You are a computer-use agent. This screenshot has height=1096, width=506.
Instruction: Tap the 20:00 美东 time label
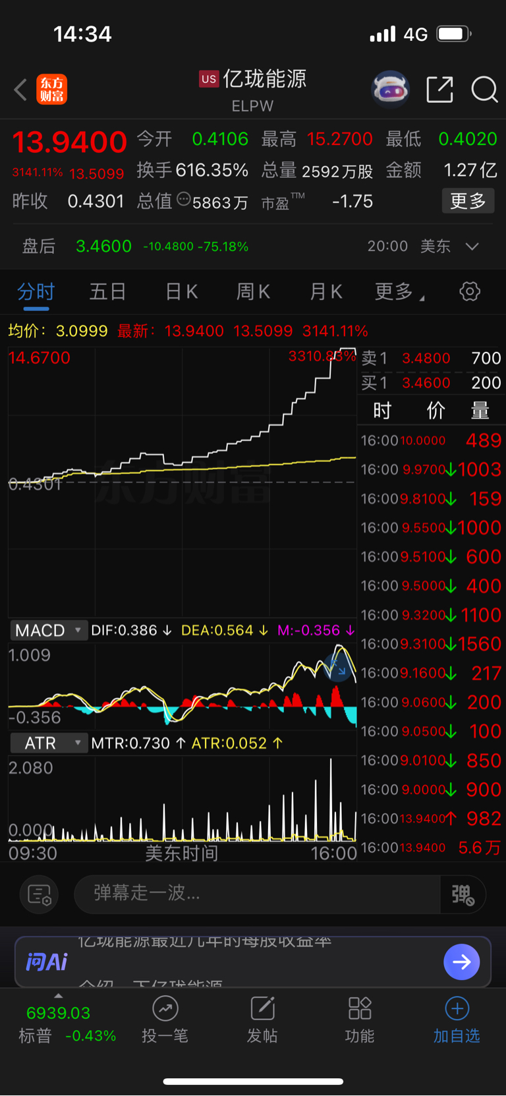click(x=409, y=246)
